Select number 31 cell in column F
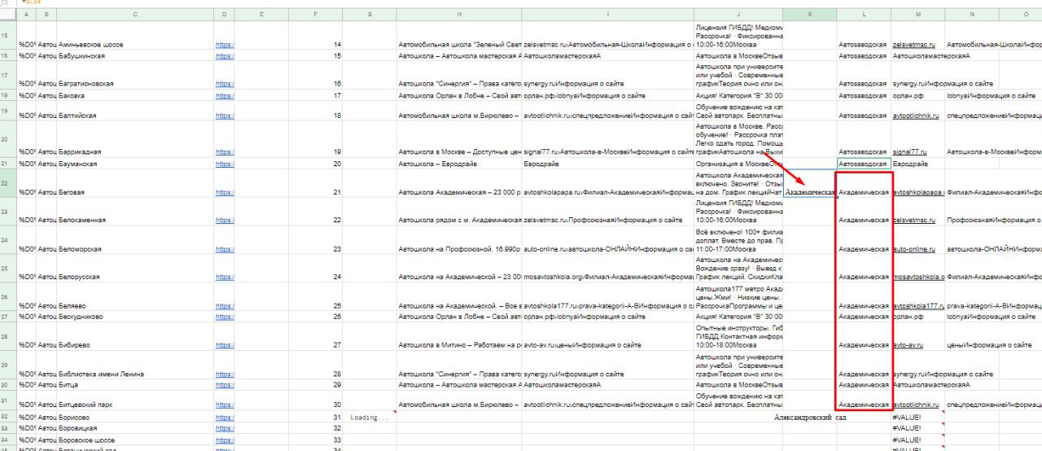 pyautogui.click(x=316, y=417)
